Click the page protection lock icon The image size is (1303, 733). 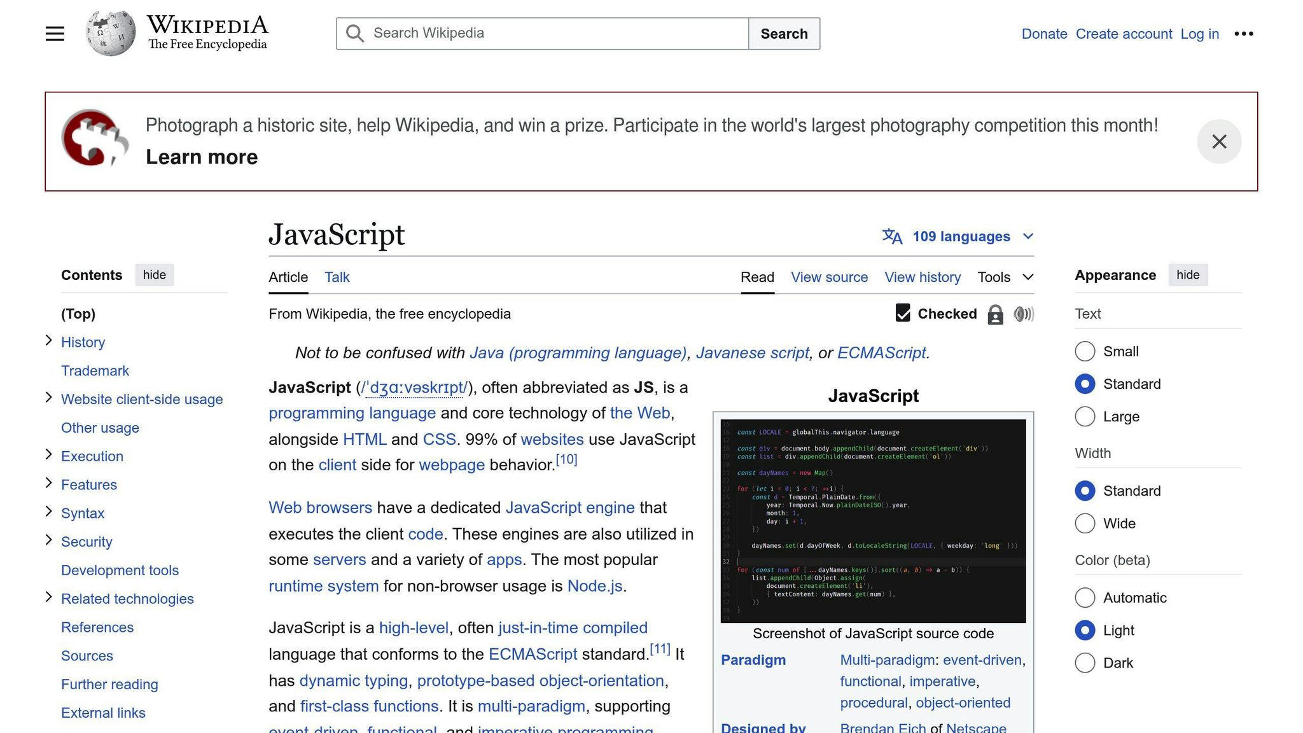point(994,314)
